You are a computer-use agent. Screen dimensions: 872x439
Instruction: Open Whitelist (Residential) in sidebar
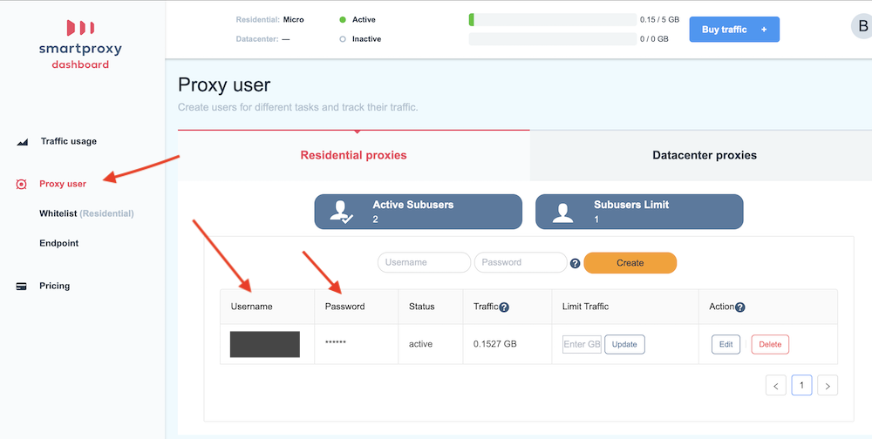click(86, 213)
